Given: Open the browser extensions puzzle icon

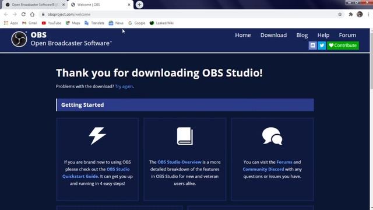Looking at the screenshot, I should tap(351, 15).
